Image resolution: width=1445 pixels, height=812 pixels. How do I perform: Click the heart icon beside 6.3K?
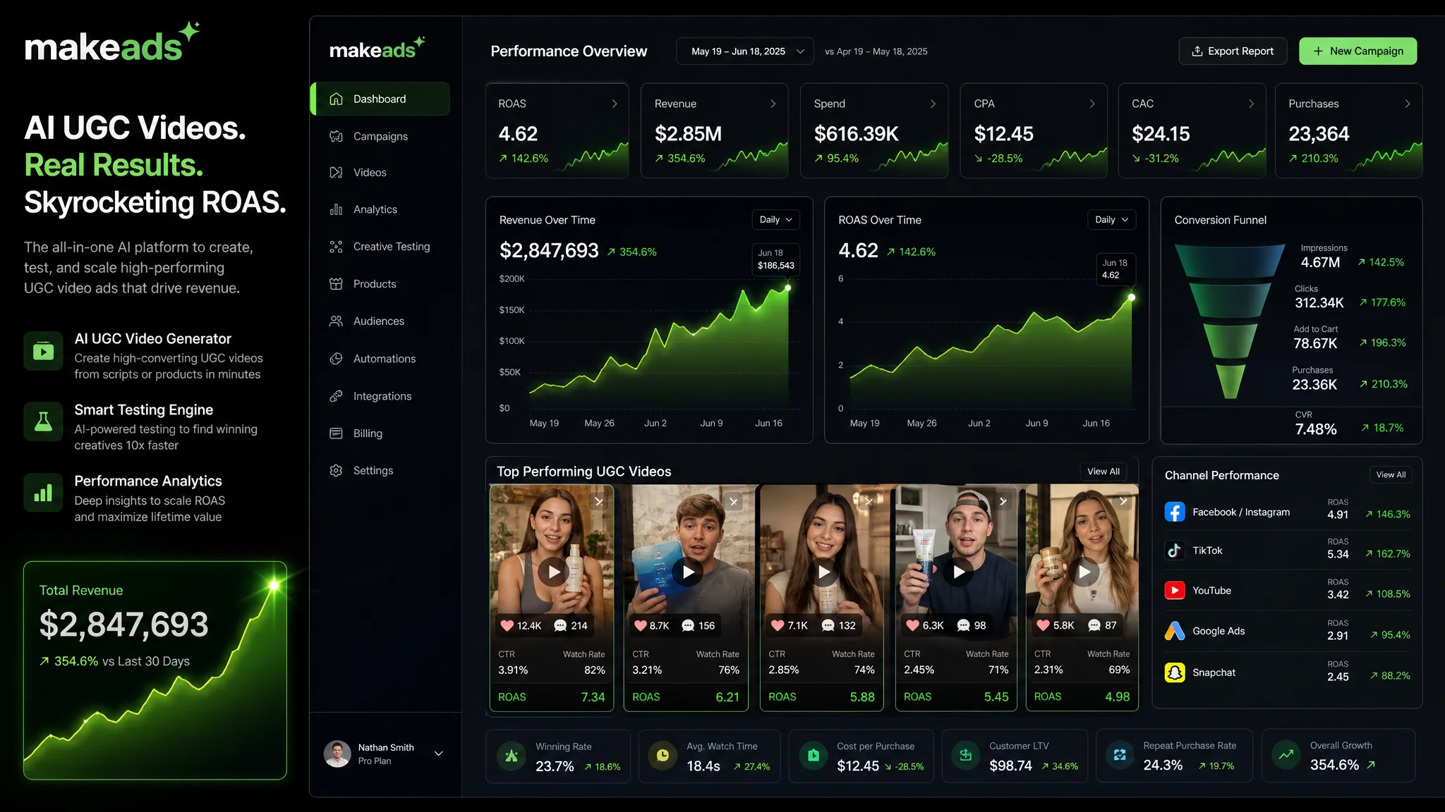tap(912, 625)
